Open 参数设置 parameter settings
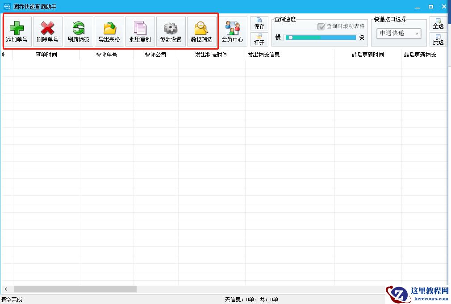 click(171, 31)
